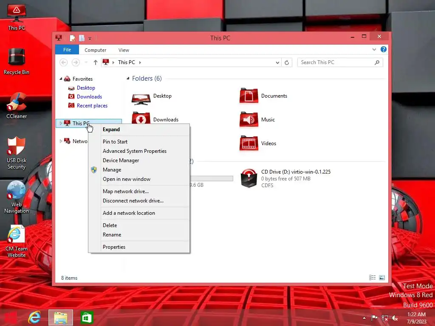The height and width of the screenshot is (326, 435).
Task: Open the Videos folder
Action: (x=257, y=143)
